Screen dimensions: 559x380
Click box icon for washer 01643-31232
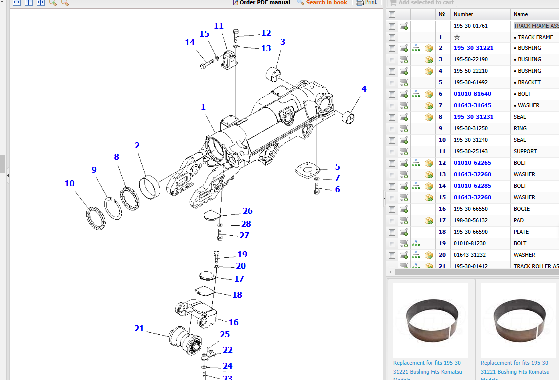429,255
